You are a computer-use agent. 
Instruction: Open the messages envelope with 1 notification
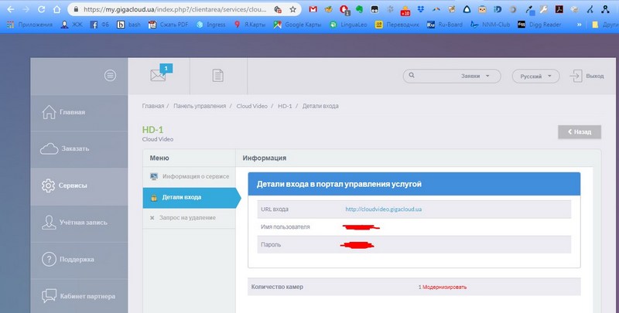[159, 74]
